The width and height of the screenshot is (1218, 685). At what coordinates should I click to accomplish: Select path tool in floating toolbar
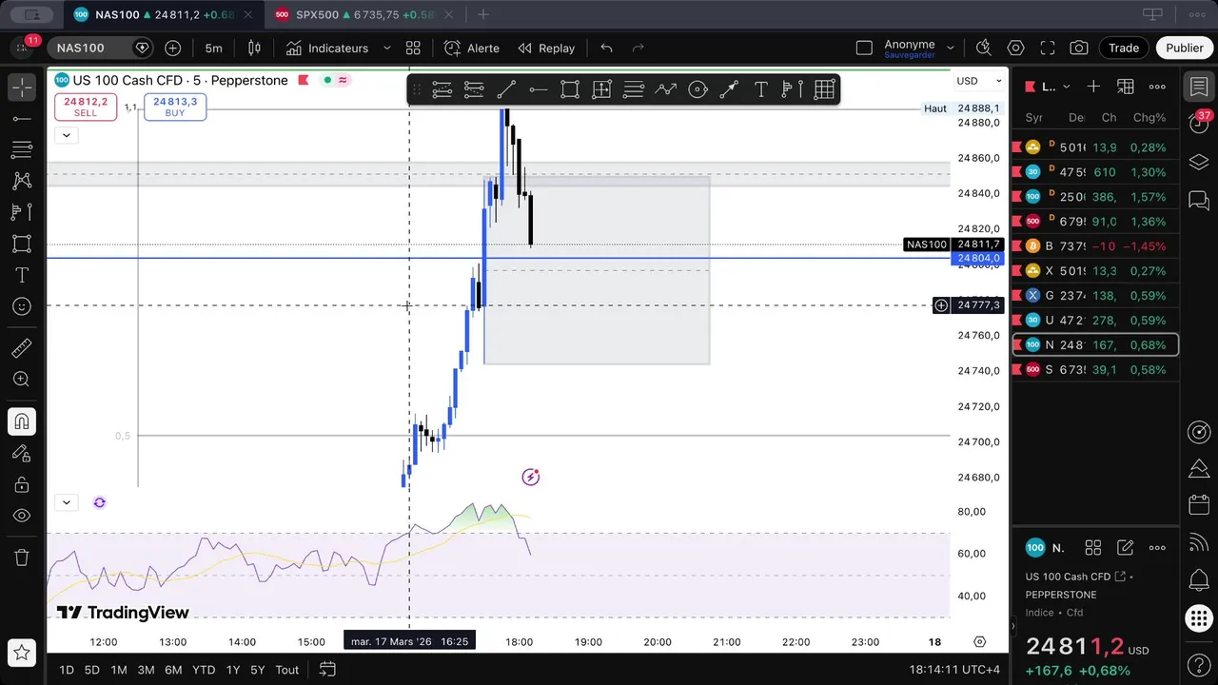[666, 89]
